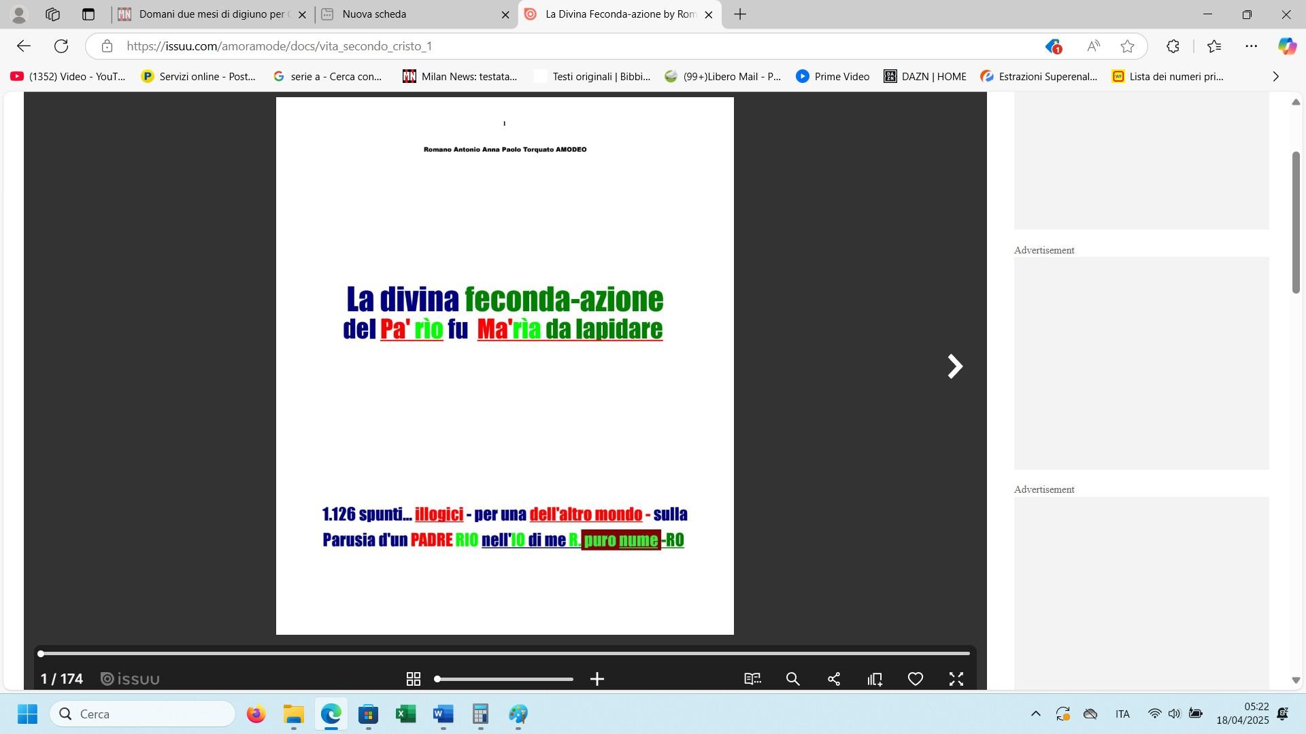Switch to Domani due mesi di digiuno tab
This screenshot has height=734, width=1306.
click(211, 14)
